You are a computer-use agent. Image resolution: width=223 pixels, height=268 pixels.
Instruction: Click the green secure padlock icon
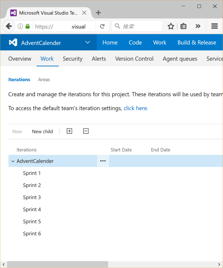[x=27, y=26]
